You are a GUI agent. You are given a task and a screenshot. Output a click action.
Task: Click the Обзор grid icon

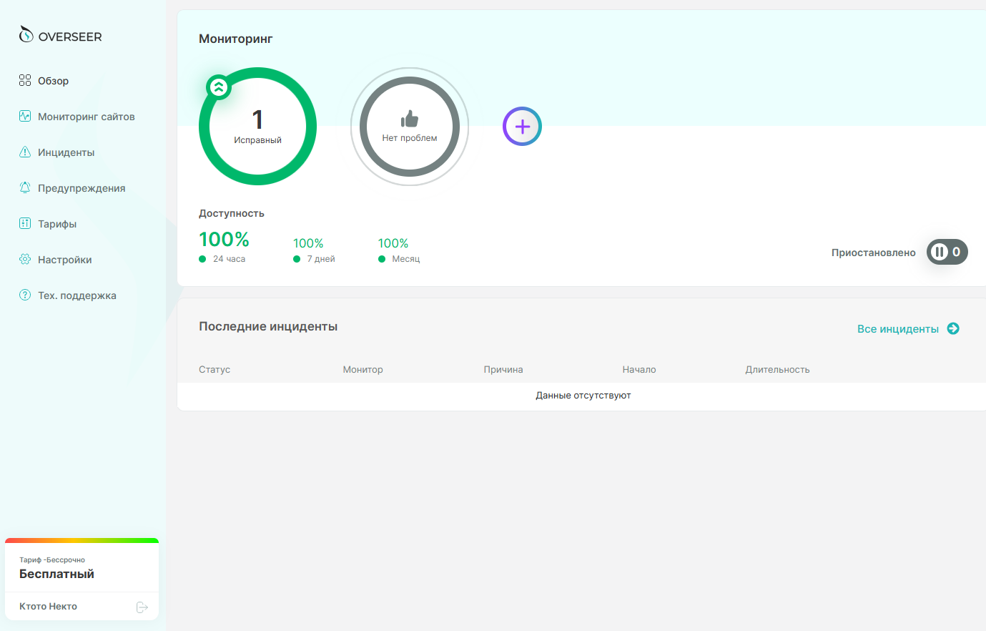click(25, 80)
